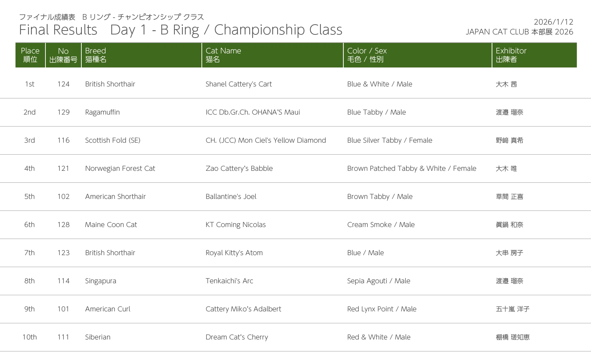This screenshot has height=356, width=591.
Task: Click the Breed column header
Action: tap(95, 55)
